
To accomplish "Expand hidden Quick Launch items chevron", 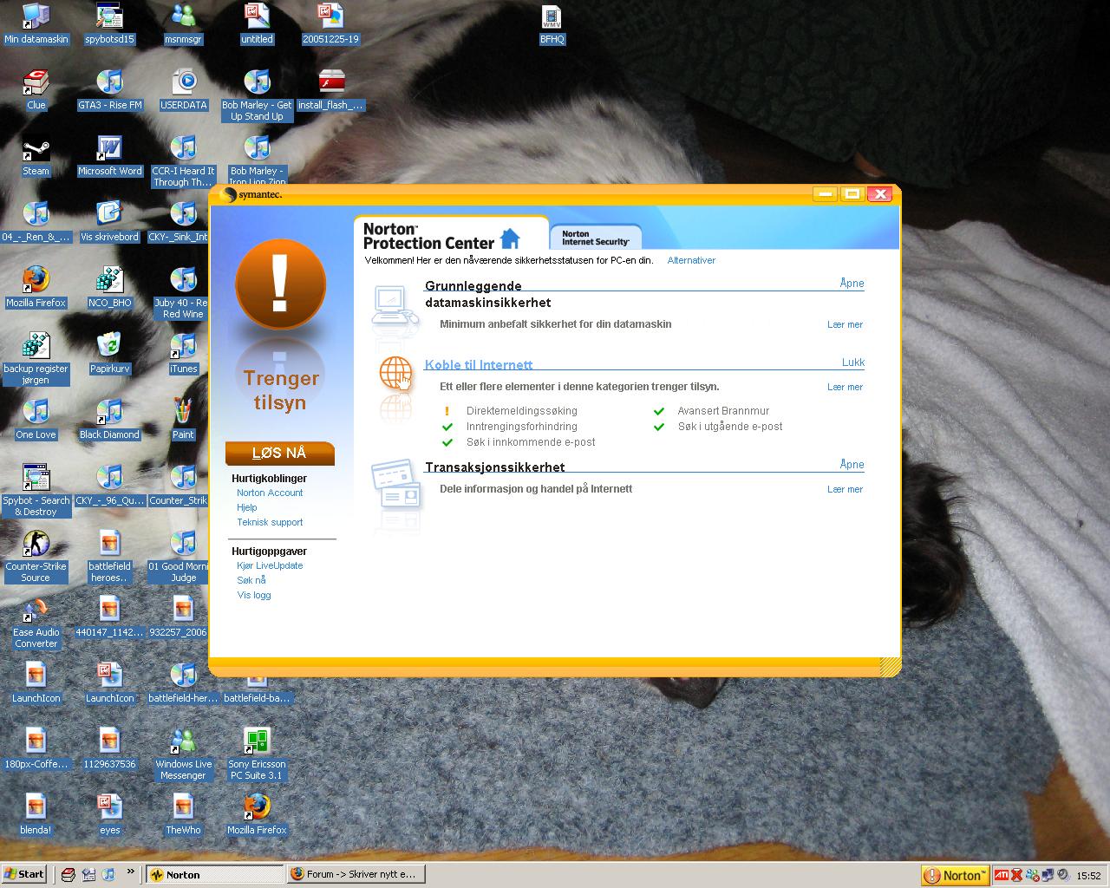I will click(x=131, y=872).
